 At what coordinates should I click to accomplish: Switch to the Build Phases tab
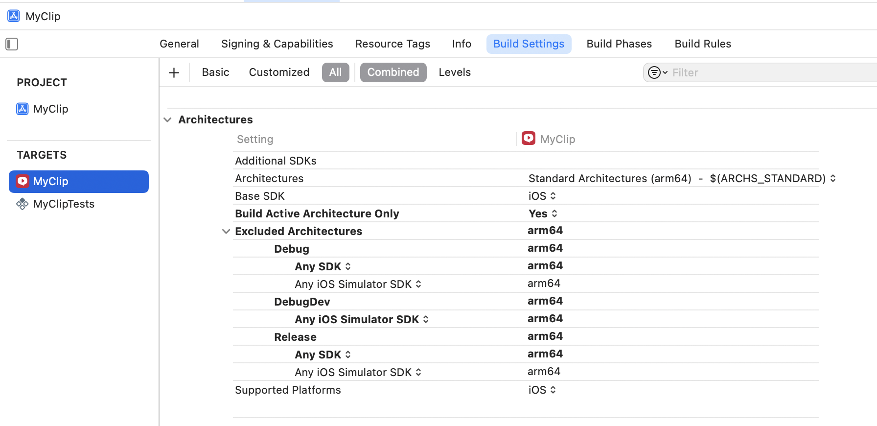tap(619, 44)
